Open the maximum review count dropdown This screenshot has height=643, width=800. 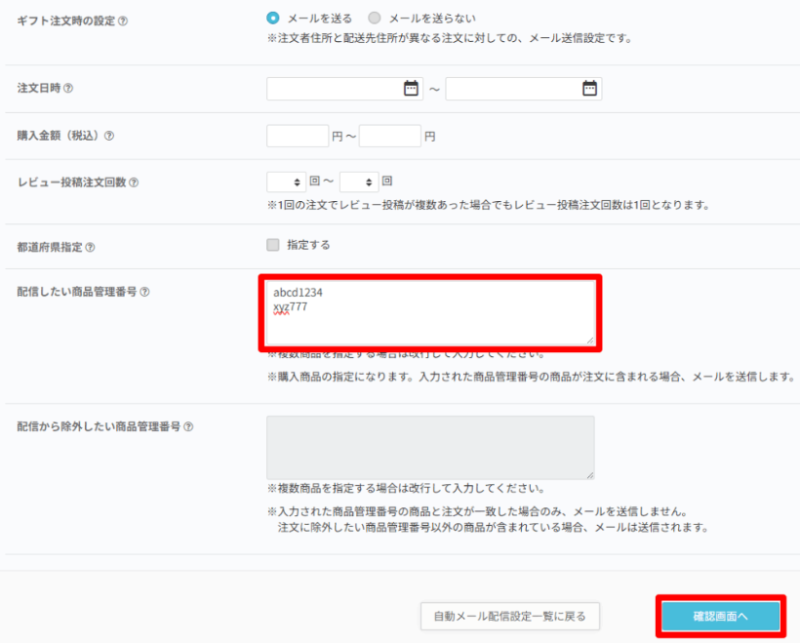pyautogui.click(x=359, y=181)
